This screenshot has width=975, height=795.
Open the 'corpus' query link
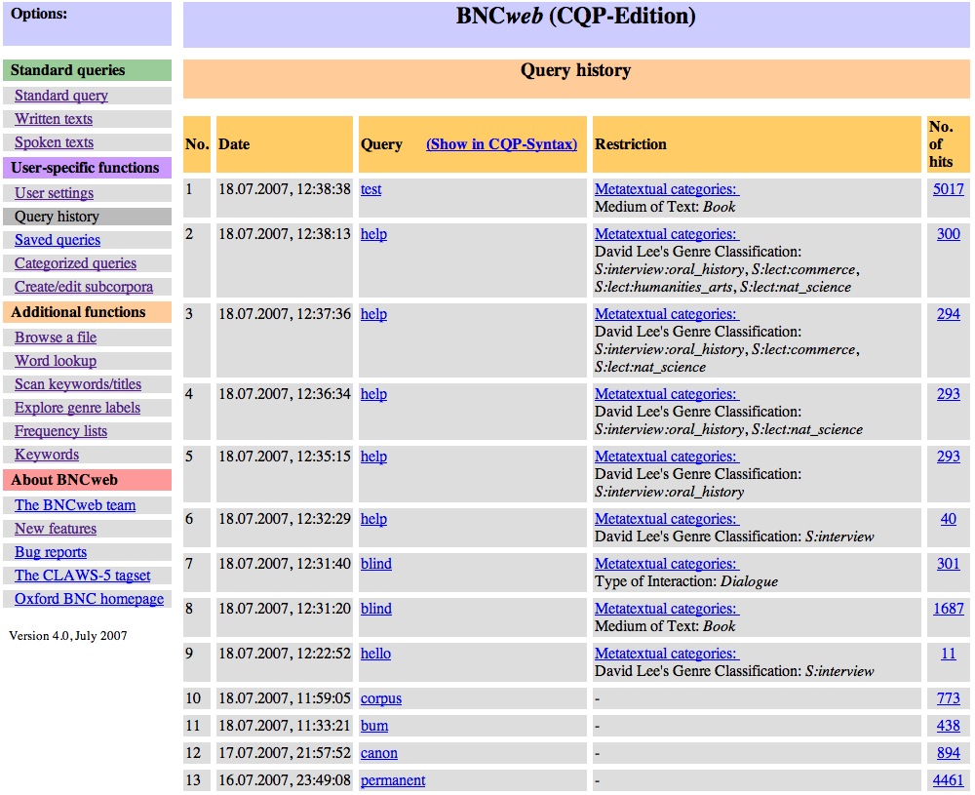(x=381, y=698)
